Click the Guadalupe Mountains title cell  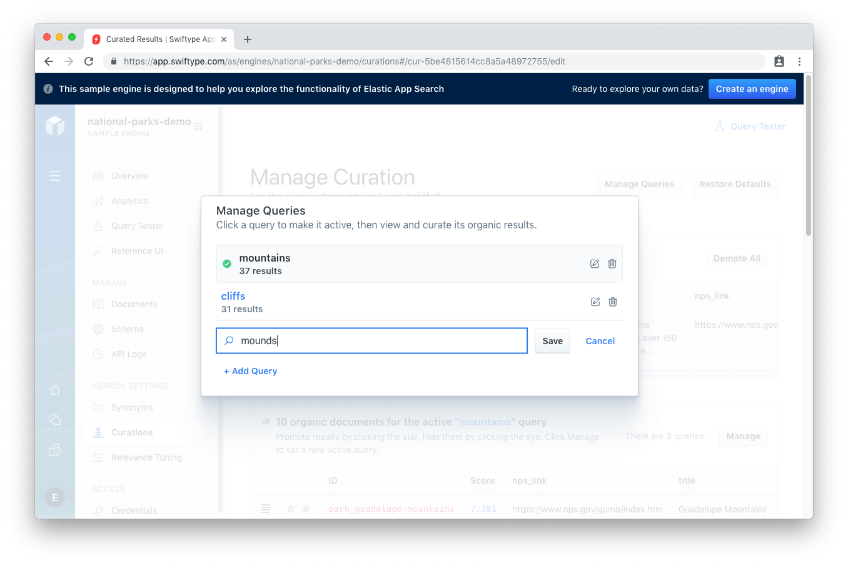point(722,509)
